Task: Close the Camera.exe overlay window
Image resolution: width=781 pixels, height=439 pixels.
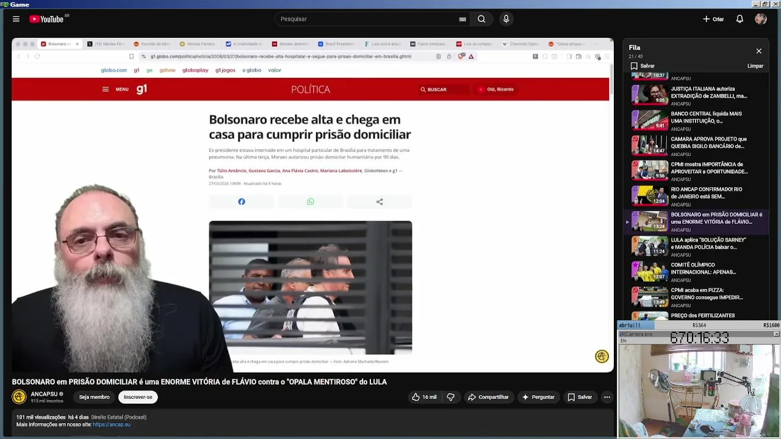Action: point(776,334)
